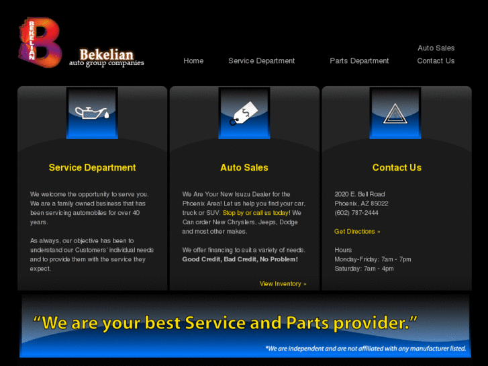Click the Service Department card heading

[92, 168]
